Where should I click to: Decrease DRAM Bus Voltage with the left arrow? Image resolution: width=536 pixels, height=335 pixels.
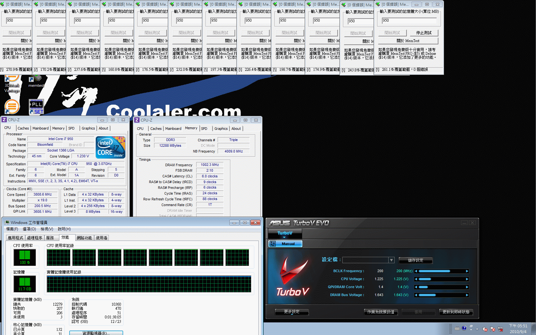[416, 295]
